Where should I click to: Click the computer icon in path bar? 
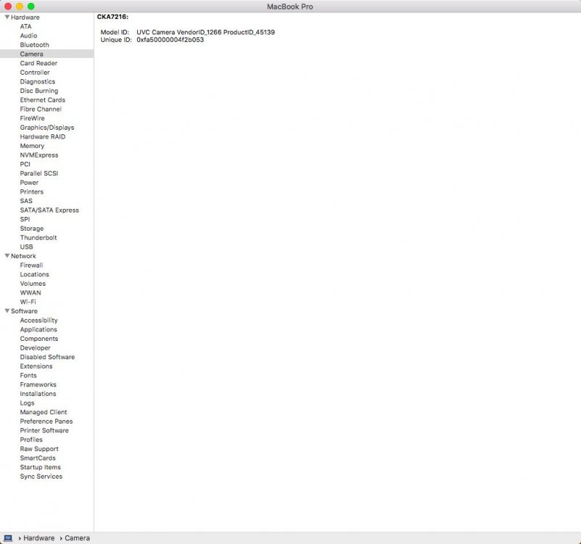pos(8,538)
